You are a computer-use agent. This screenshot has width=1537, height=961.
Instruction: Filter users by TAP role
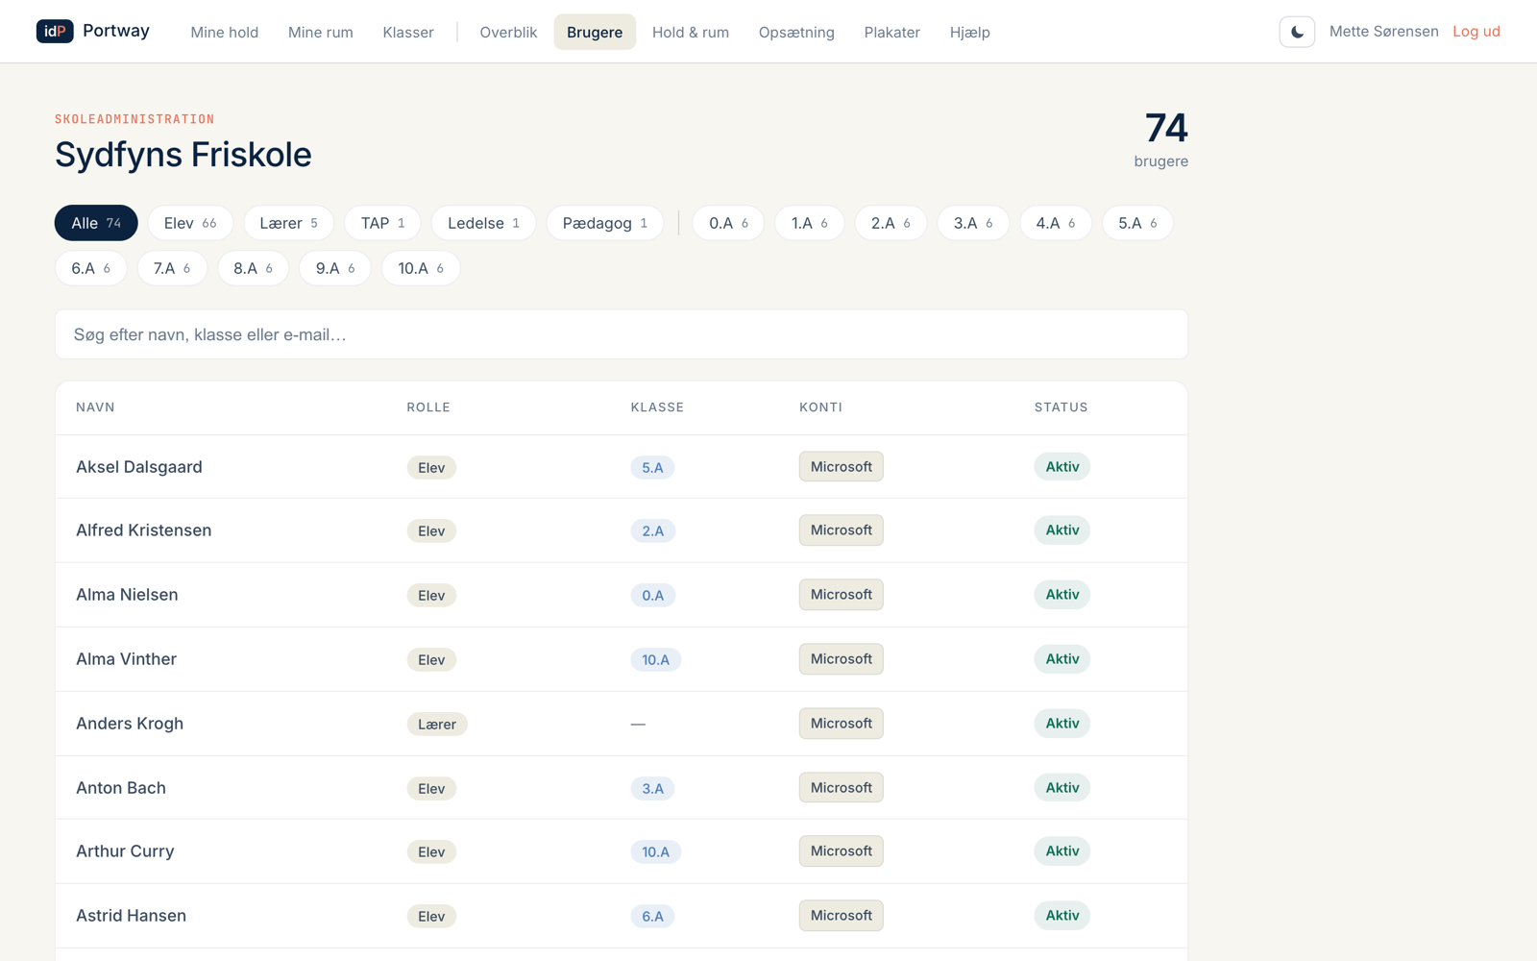pyautogui.click(x=382, y=223)
